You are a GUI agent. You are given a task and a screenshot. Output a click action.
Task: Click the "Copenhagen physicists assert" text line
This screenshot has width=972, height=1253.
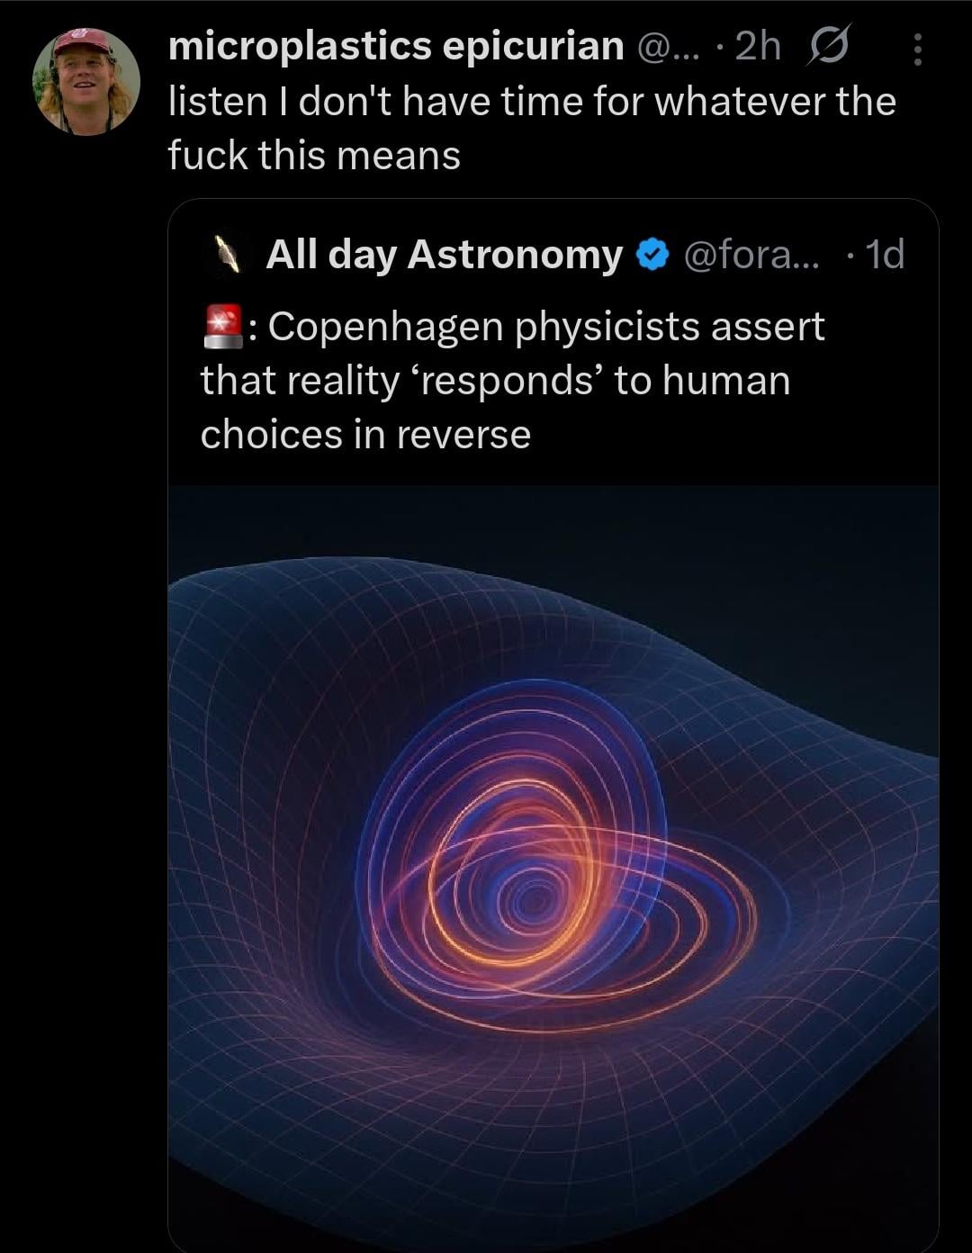pyautogui.click(x=545, y=326)
